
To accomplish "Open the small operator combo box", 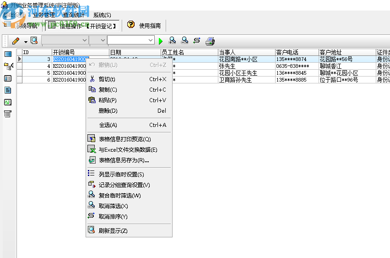I will pyautogui.click(x=98, y=40).
